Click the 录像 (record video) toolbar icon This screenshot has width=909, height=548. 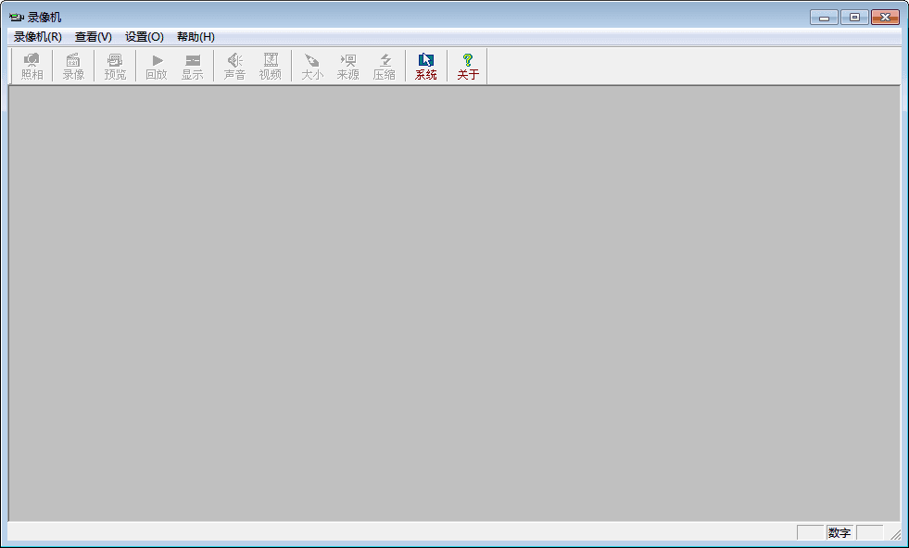point(73,60)
